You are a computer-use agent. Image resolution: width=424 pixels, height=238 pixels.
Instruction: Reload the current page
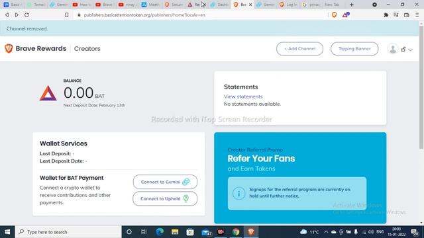[x=26, y=15]
